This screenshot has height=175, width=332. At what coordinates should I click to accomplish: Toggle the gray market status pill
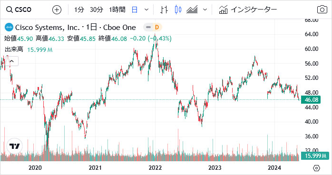pos(148,27)
